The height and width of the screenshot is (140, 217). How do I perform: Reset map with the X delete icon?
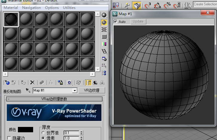tap(33, 83)
